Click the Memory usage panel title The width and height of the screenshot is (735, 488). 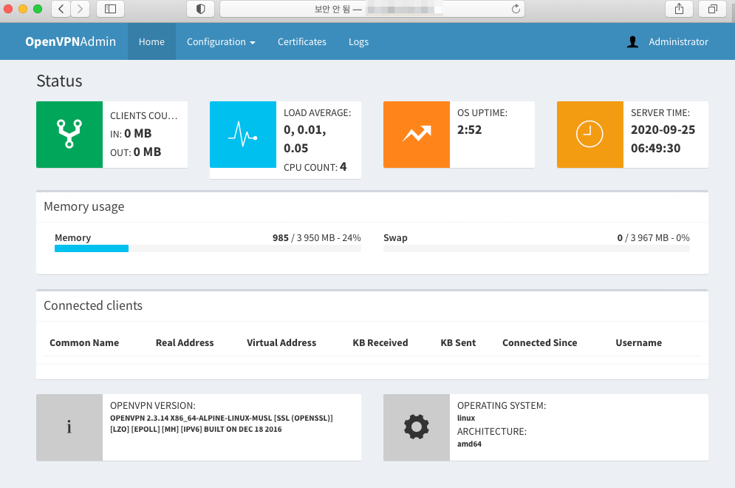point(84,207)
